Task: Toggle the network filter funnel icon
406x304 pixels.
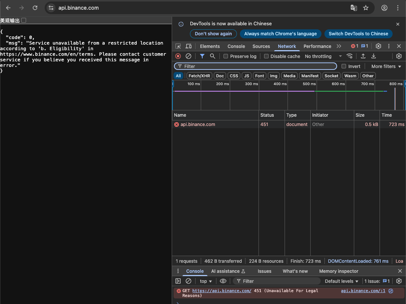Action: coord(202,56)
